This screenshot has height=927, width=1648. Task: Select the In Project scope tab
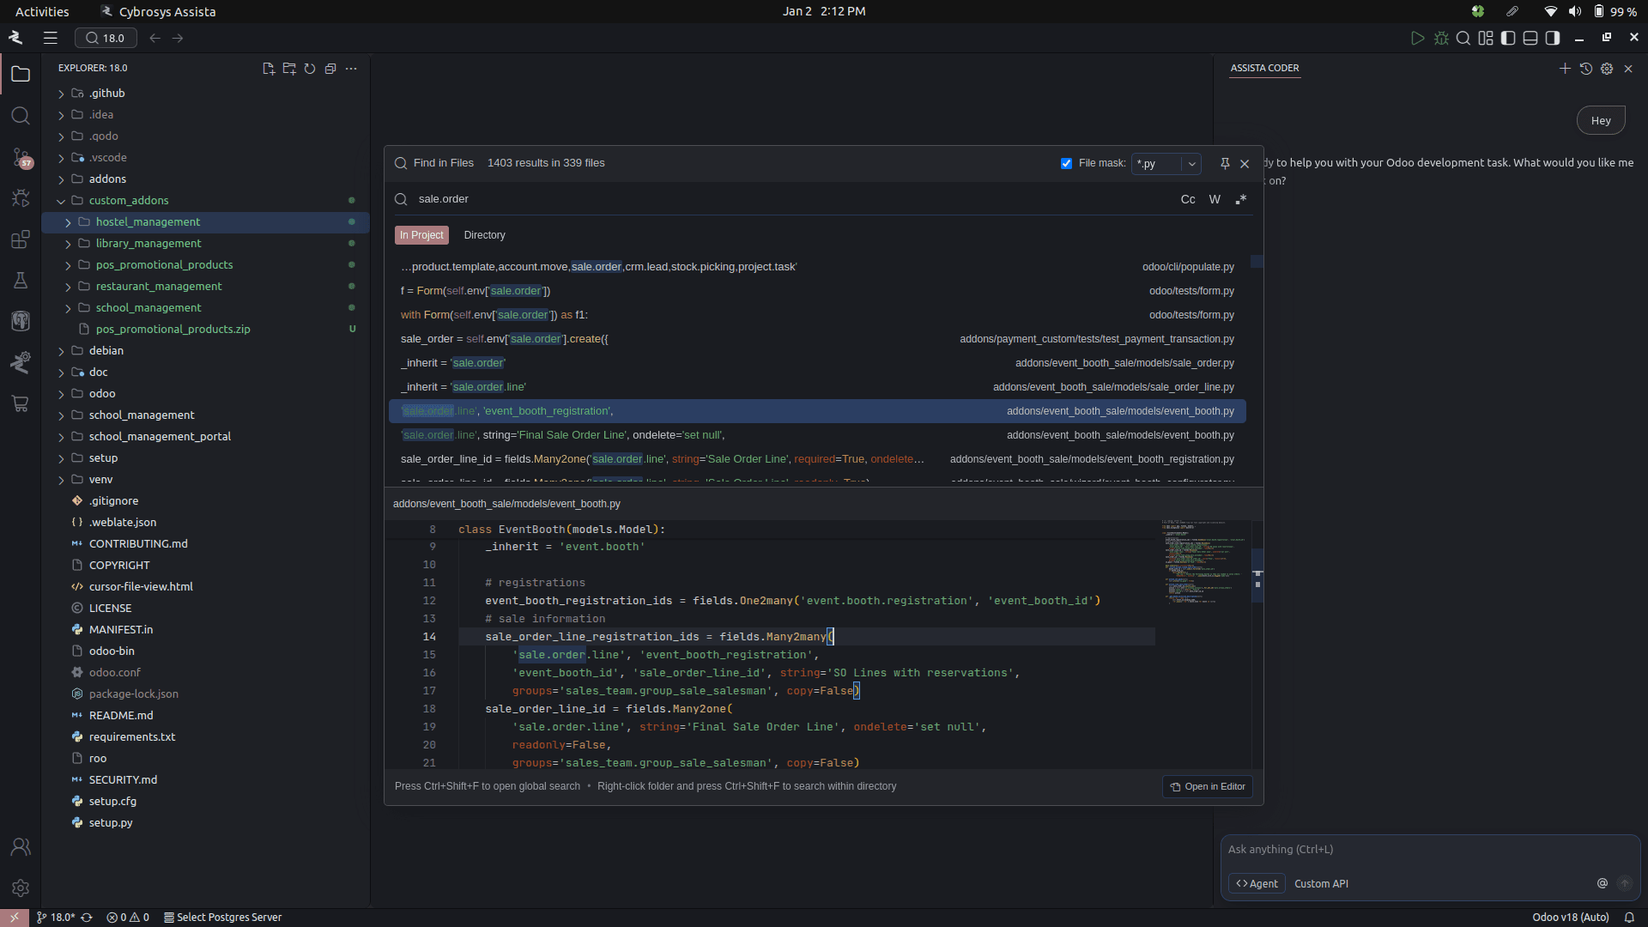pyautogui.click(x=421, y=235)
